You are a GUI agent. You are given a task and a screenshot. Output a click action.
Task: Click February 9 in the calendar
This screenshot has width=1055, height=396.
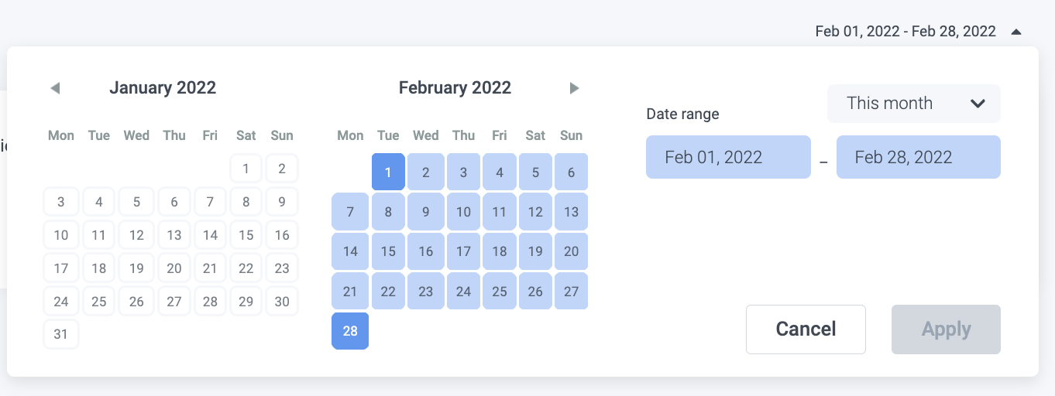click(425, 212)
